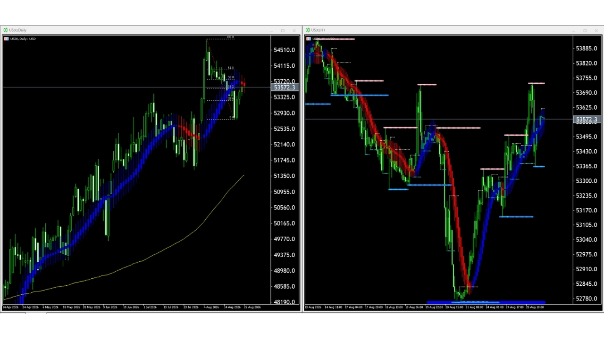
Task: Maximize the US30,H1 chart window
Action: 585,31
